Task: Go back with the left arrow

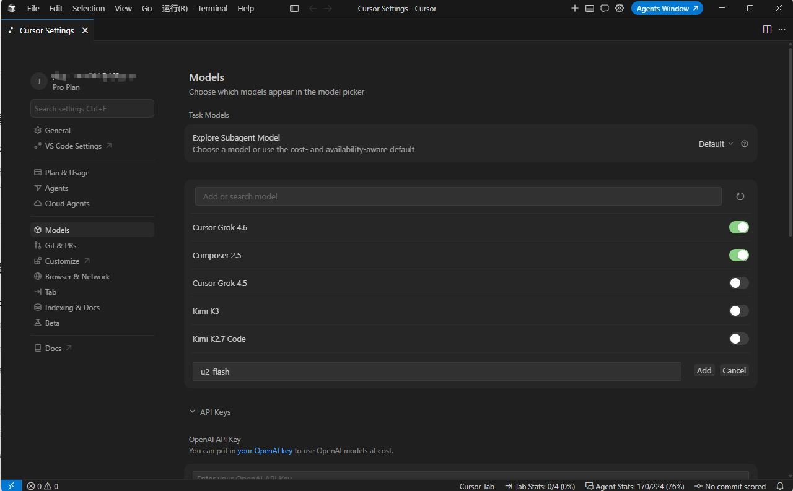Action: pos(312,9)
